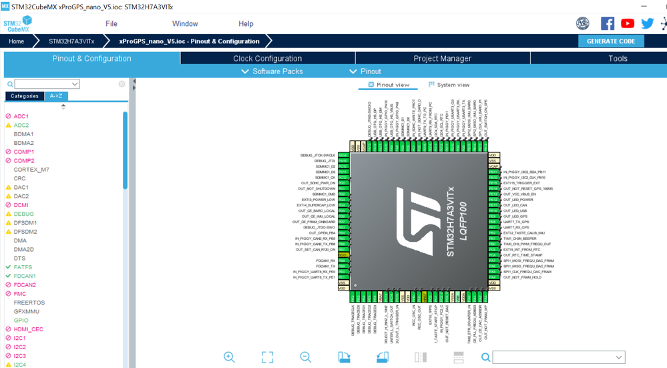Click the sort arrows above the peripheral list

click(x=63, y=107)
